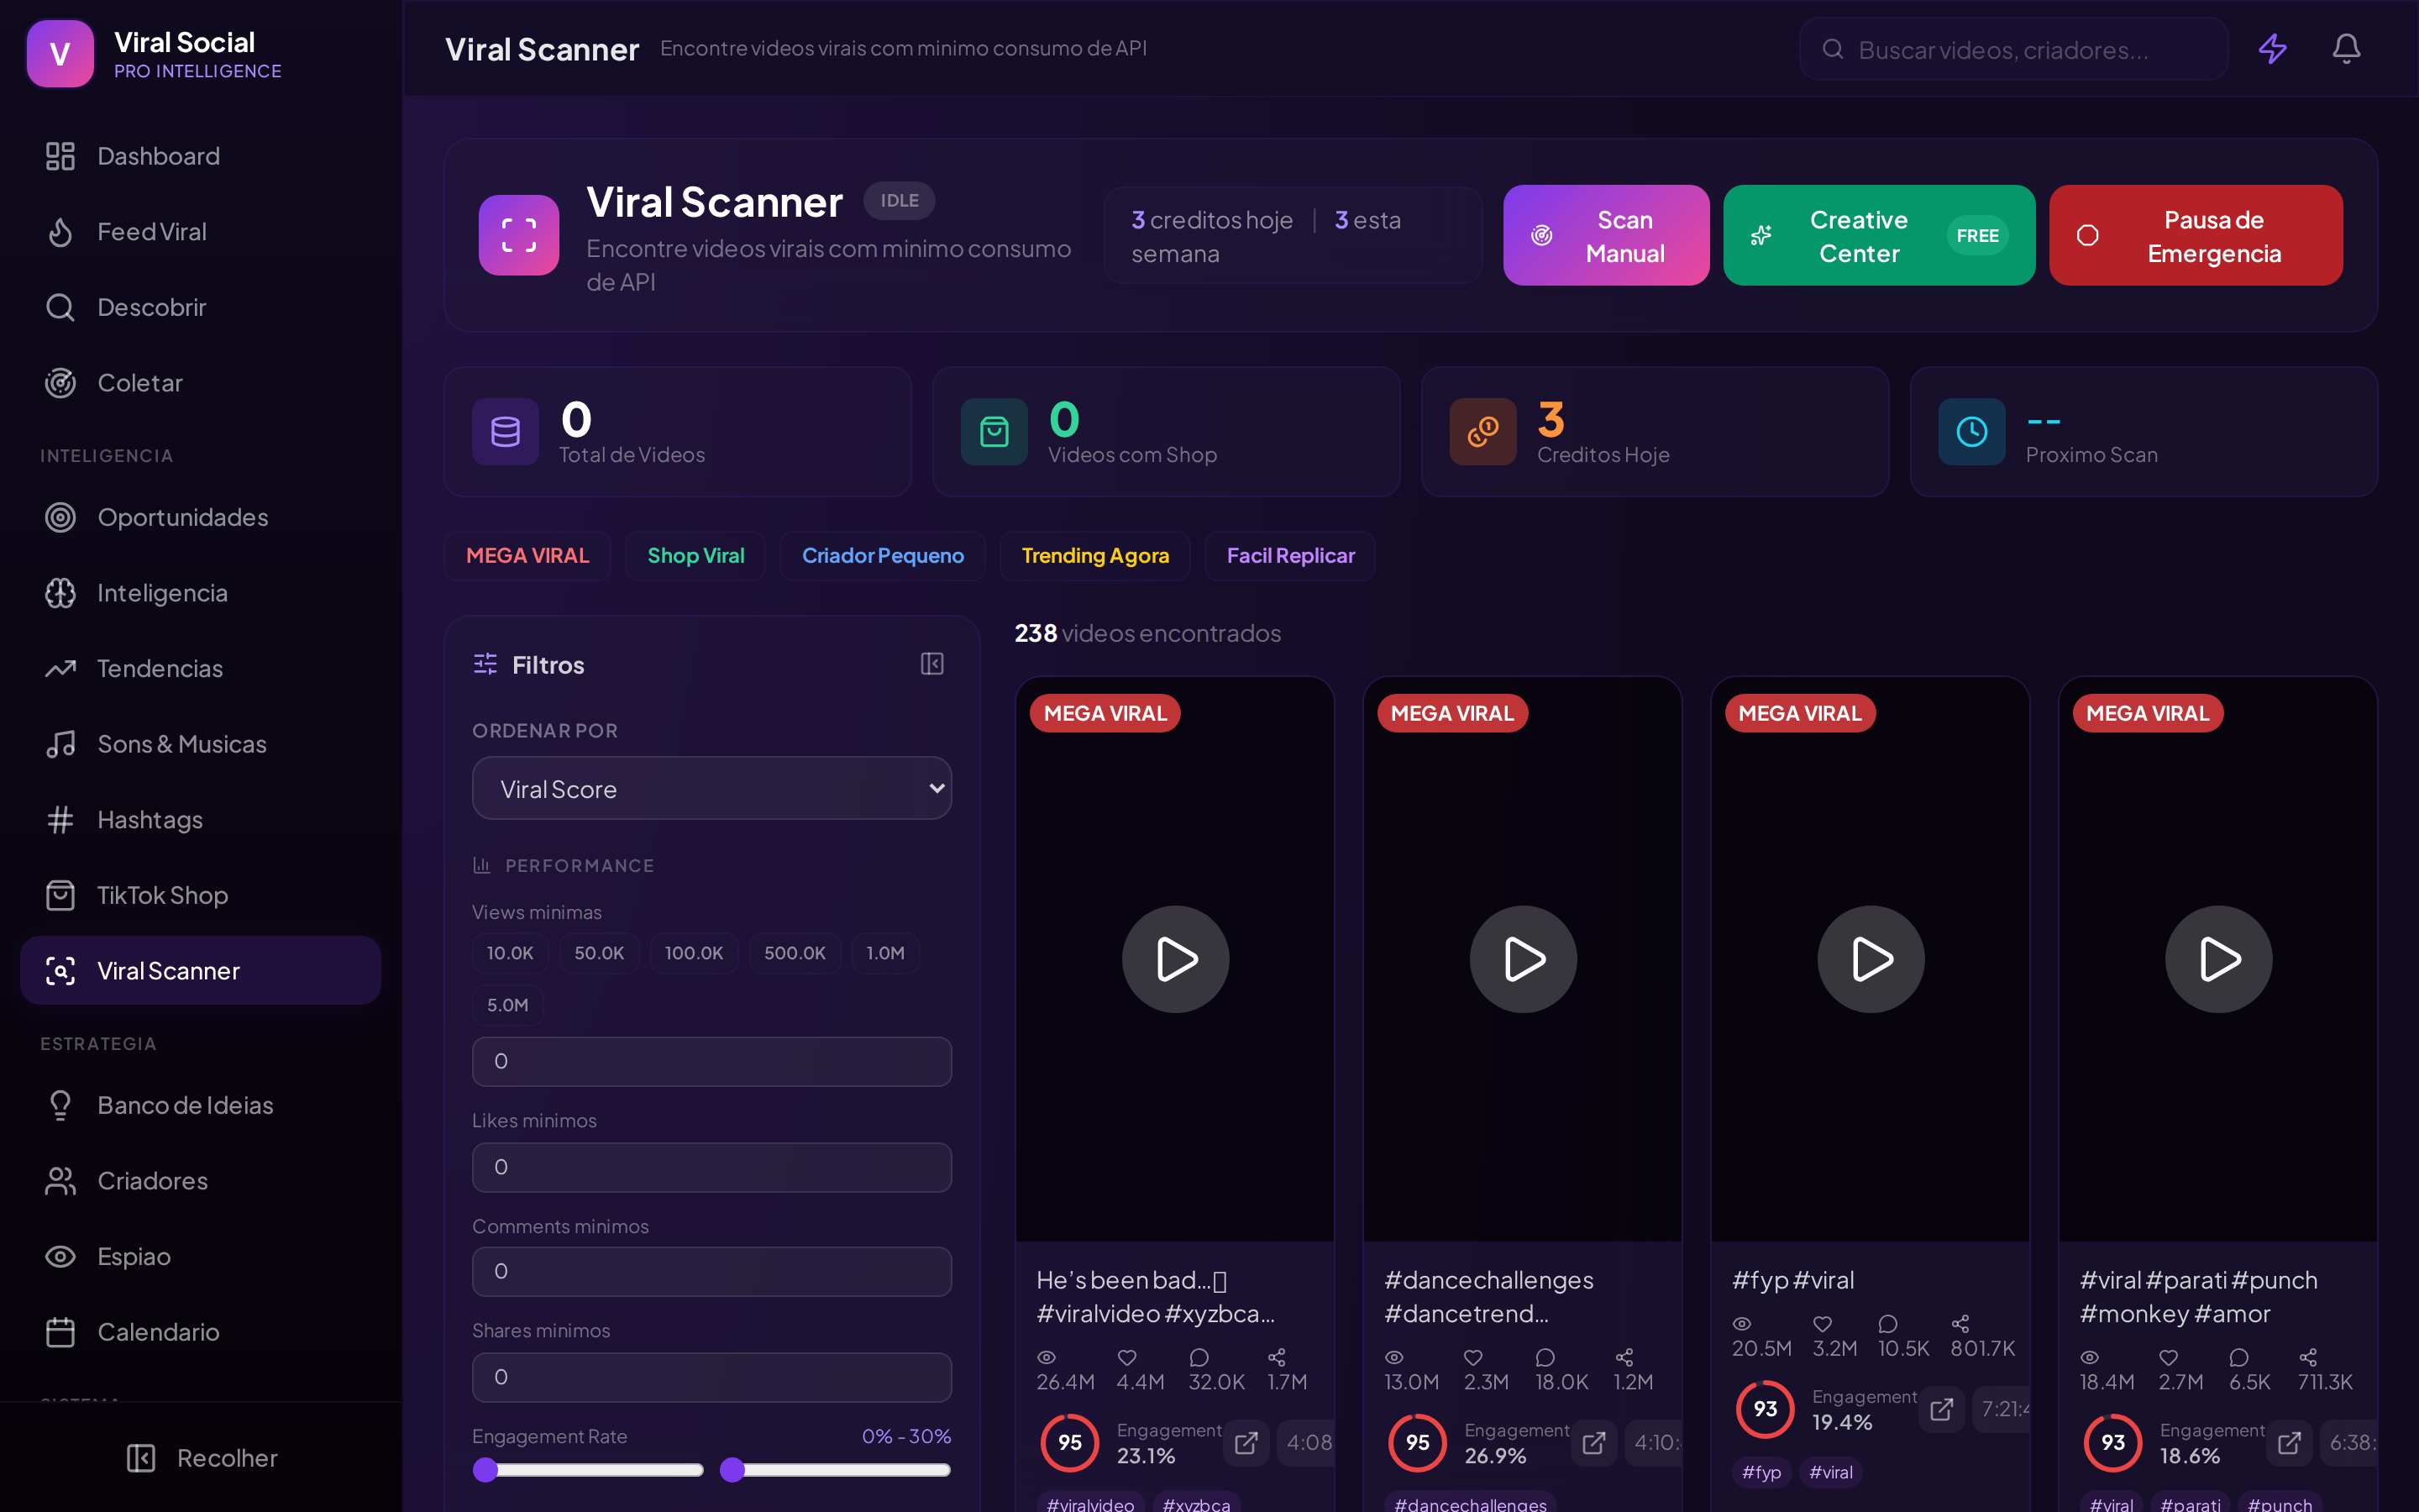Select the Shop Viral filter tab

(x=695, y=556)
